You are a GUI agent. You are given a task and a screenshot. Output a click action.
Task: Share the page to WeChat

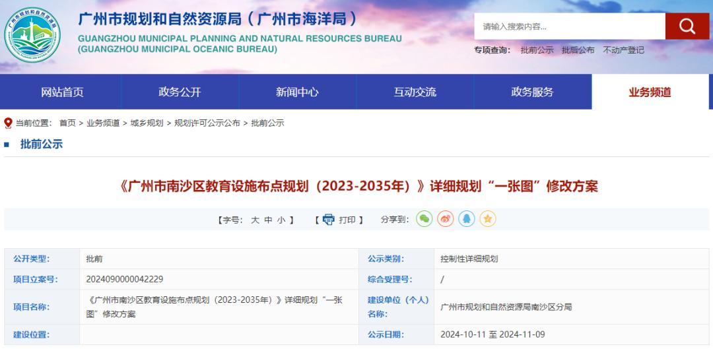tap(424, 219)
